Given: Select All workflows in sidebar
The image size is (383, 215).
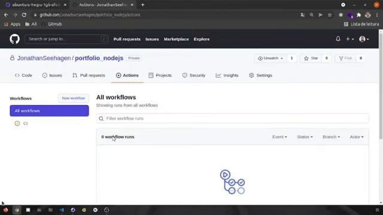Looking at the screenshot, I should [49, 110].
